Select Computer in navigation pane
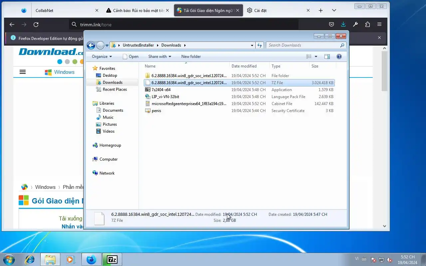The image size is (426, 266). (108, 159)
